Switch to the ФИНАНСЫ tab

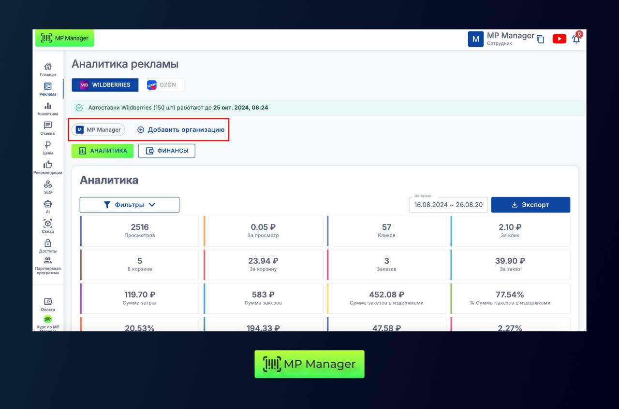(167, 151)
